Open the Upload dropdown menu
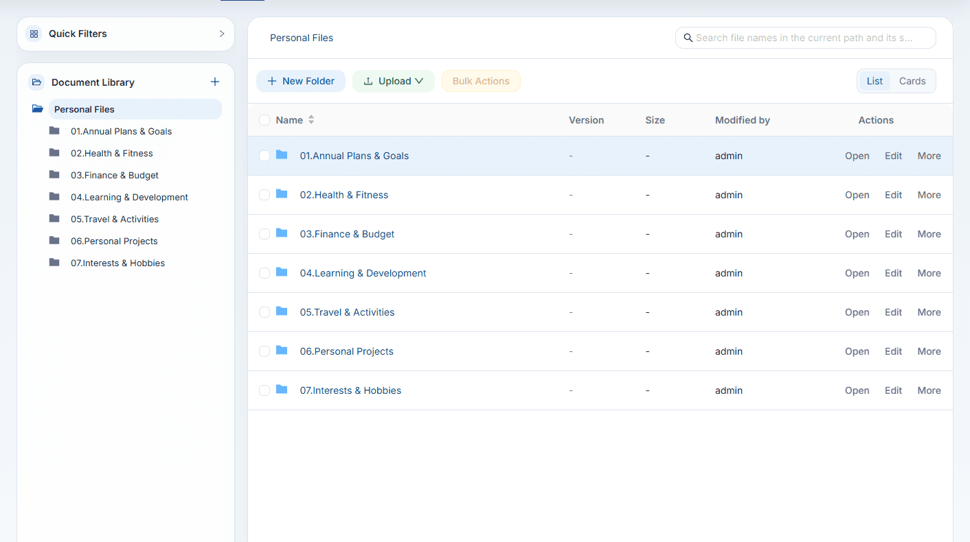 click(x=394, y=81)
